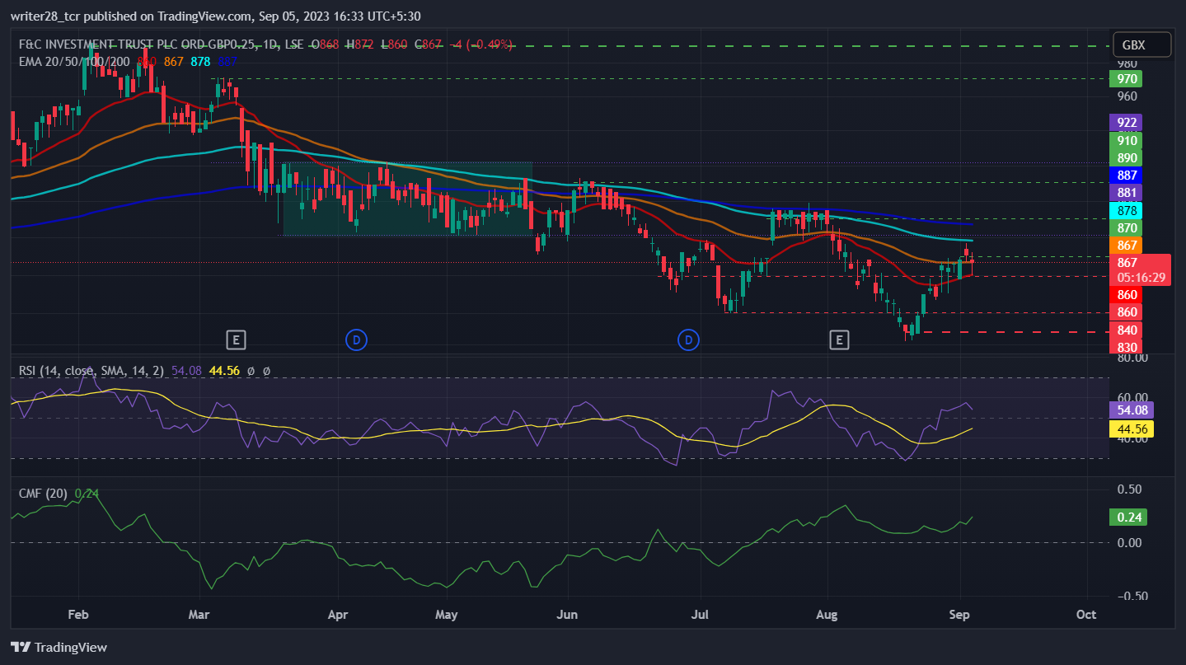Click the earnings E marker near March
Screen dimensions: 1186x665
coord(236,340)
